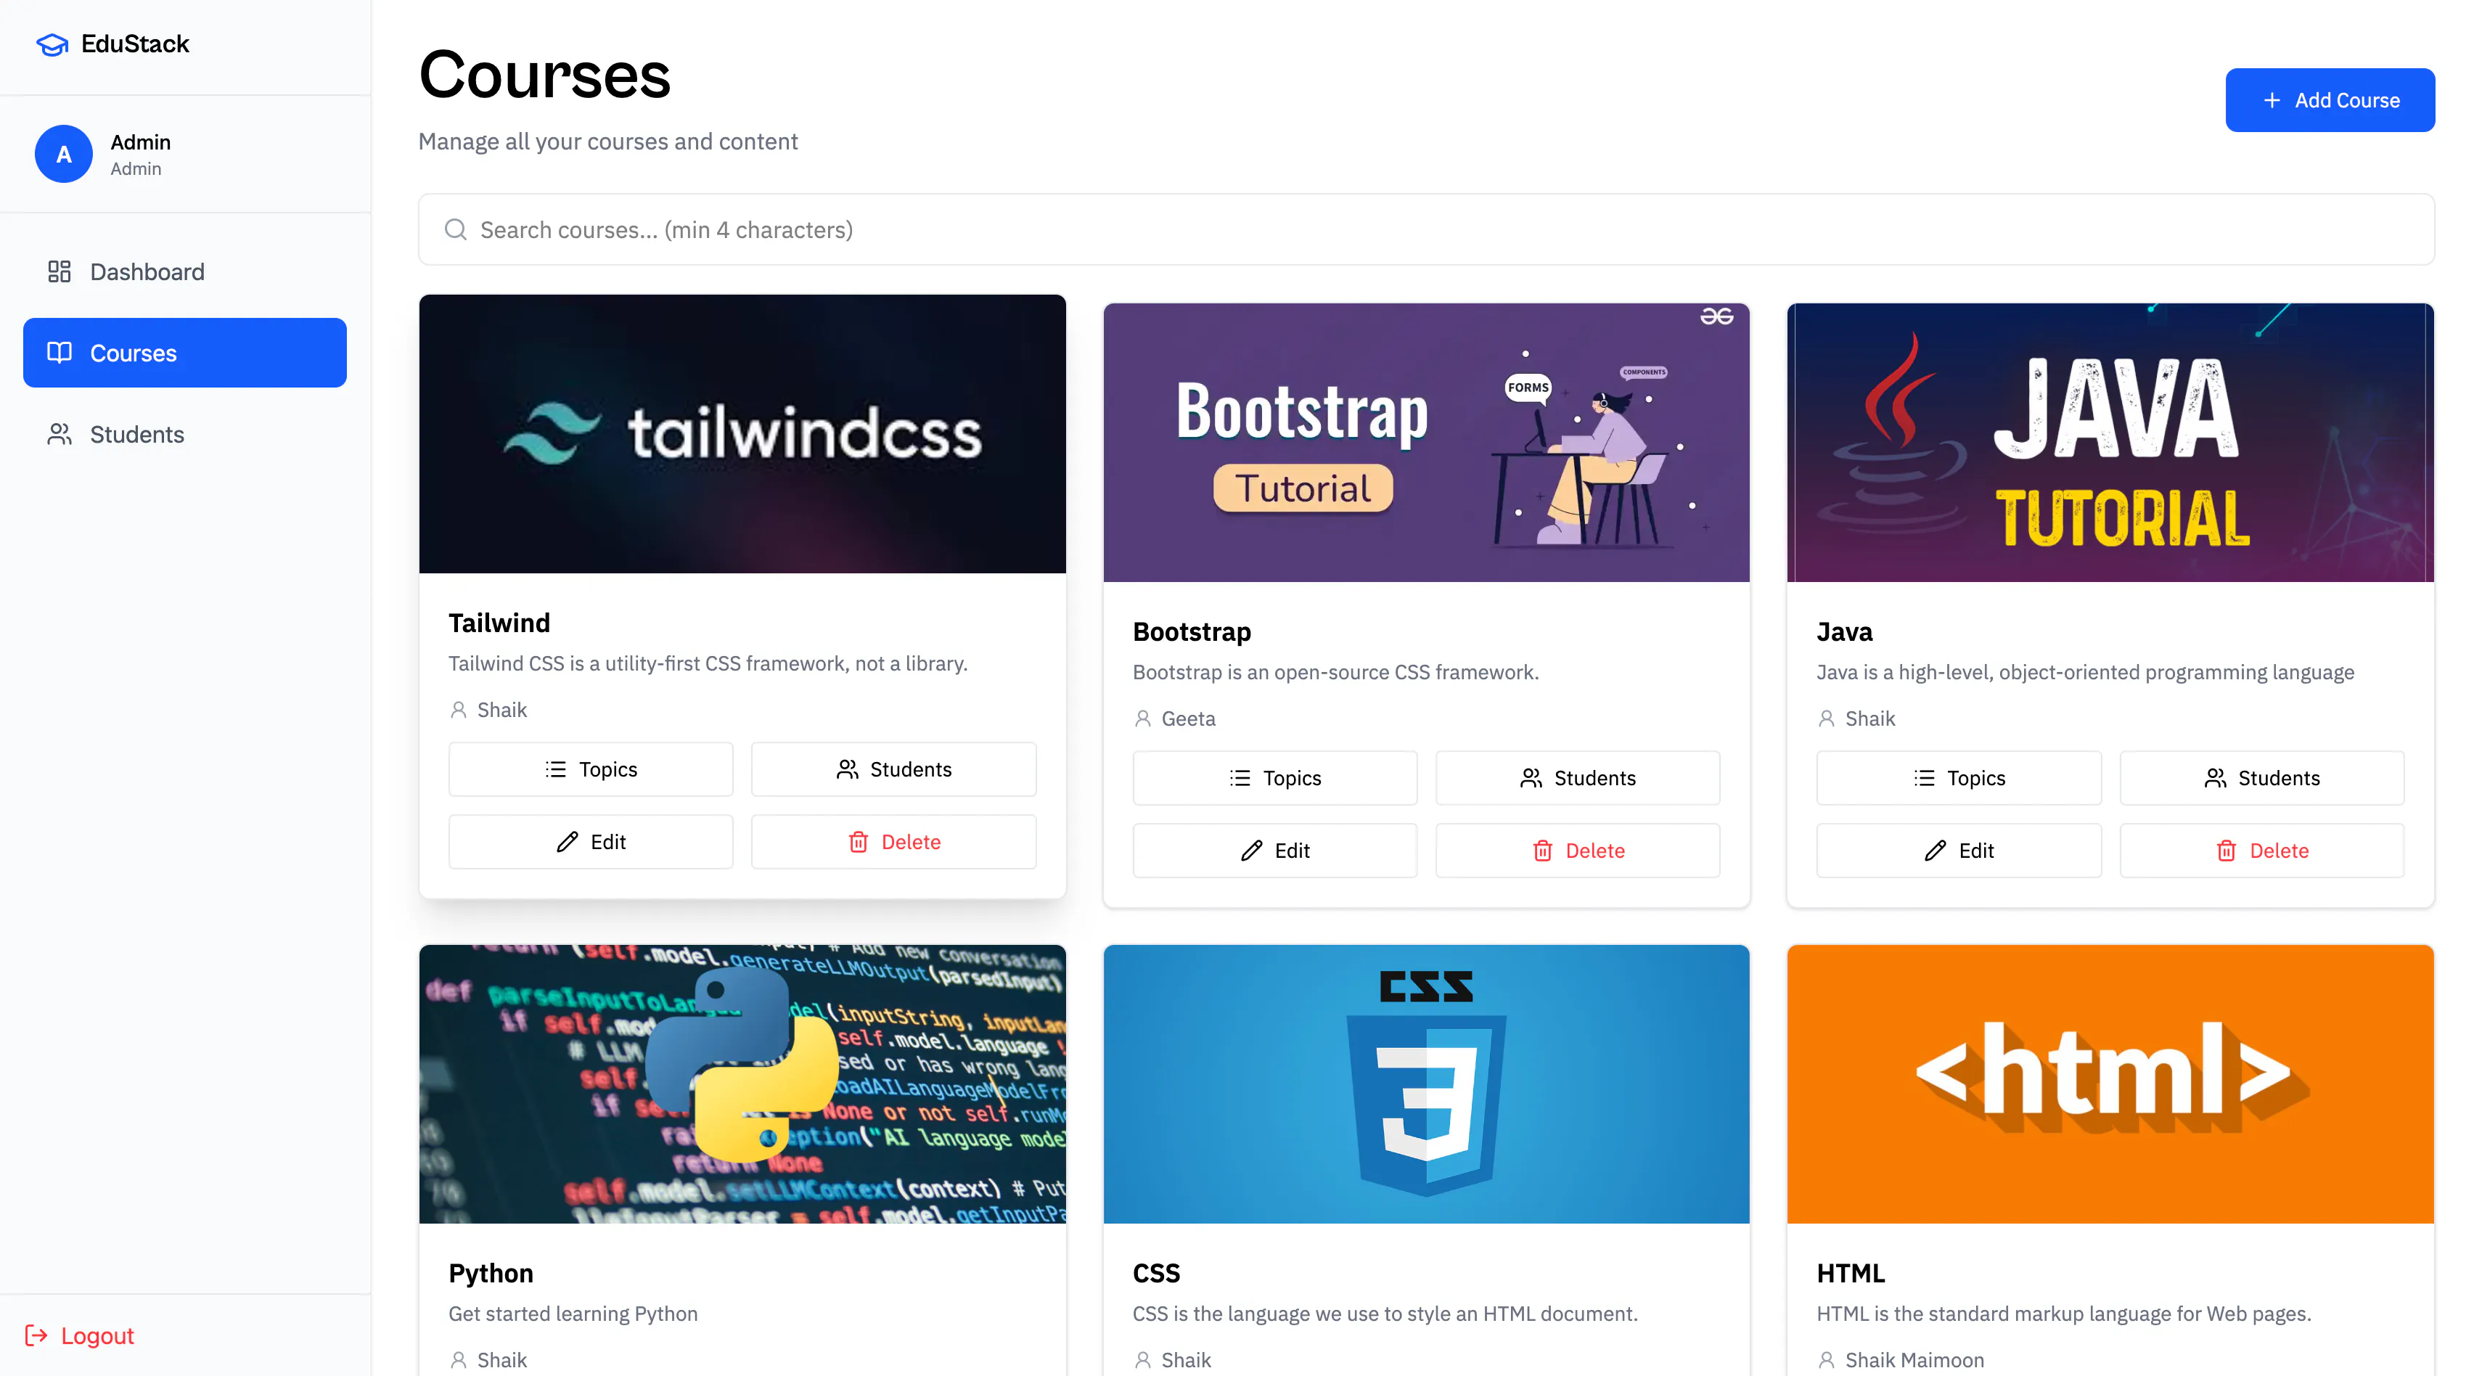Click the trash icon on Tailwind Delete
This screenshot has width=2482, height=1376.
(x=859, y=842)
